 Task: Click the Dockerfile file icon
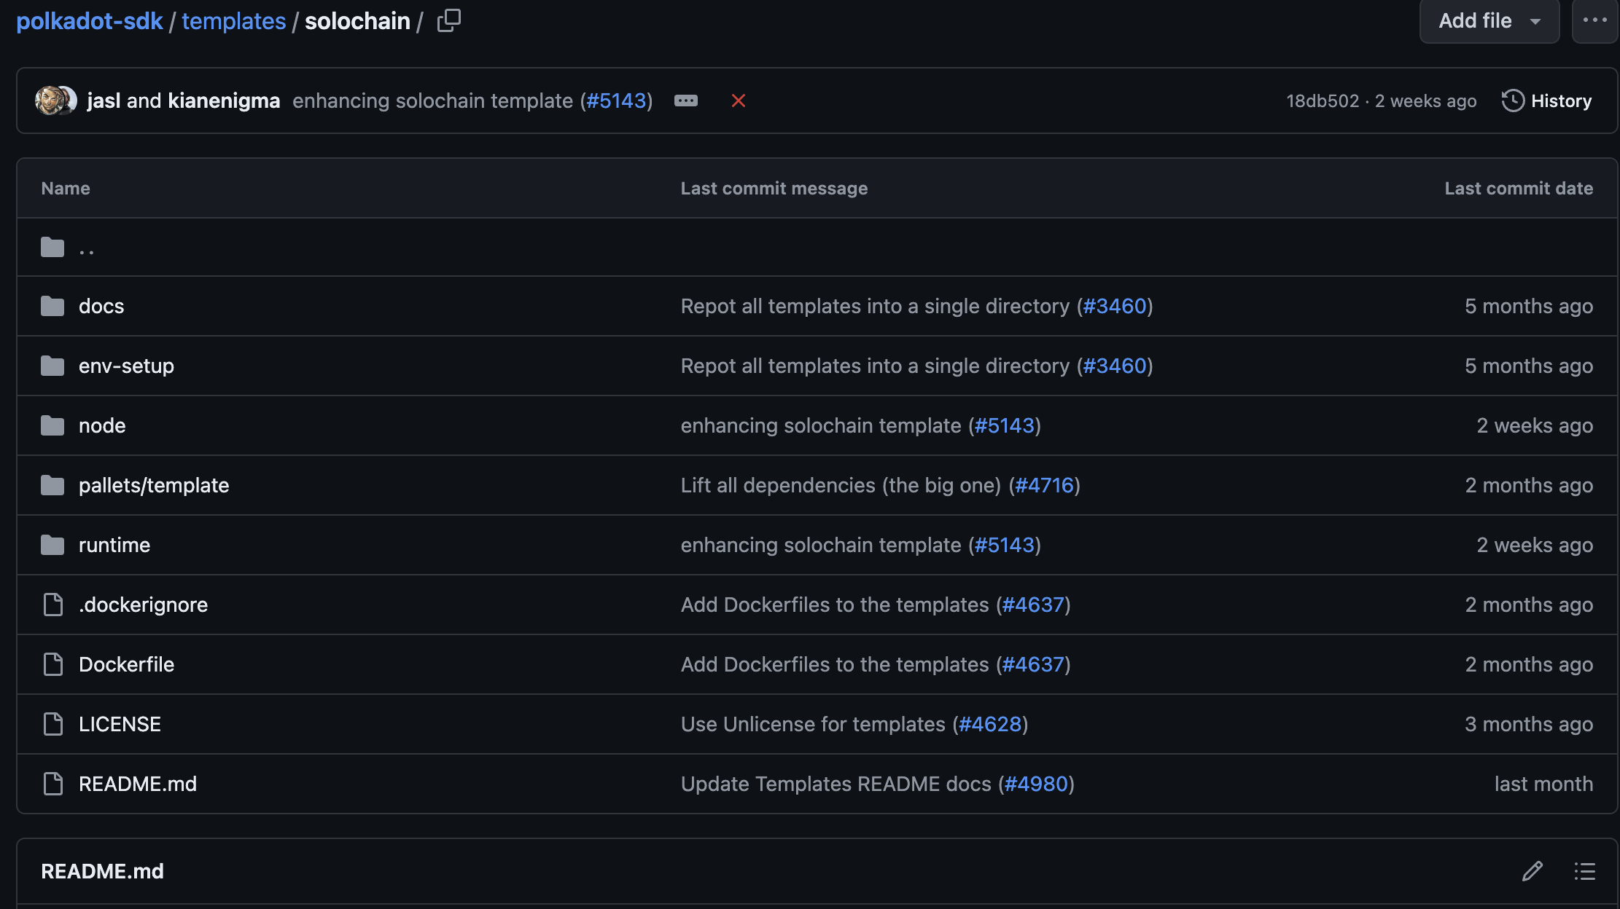point(52,664)
